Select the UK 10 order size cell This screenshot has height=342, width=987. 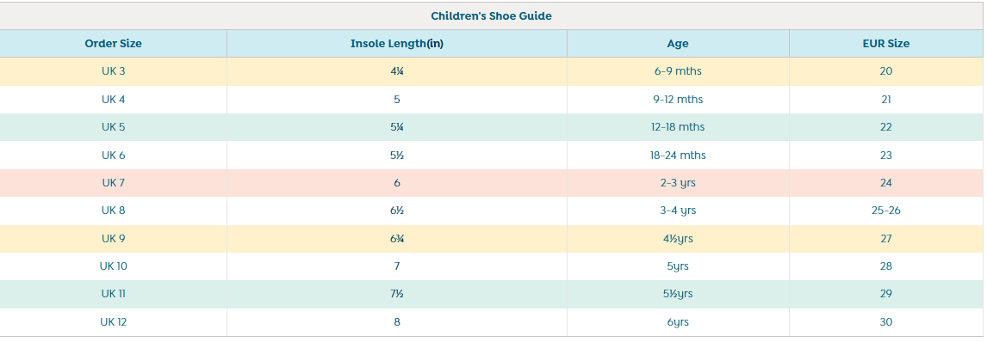pyautogui.click(x=114, y=266)
